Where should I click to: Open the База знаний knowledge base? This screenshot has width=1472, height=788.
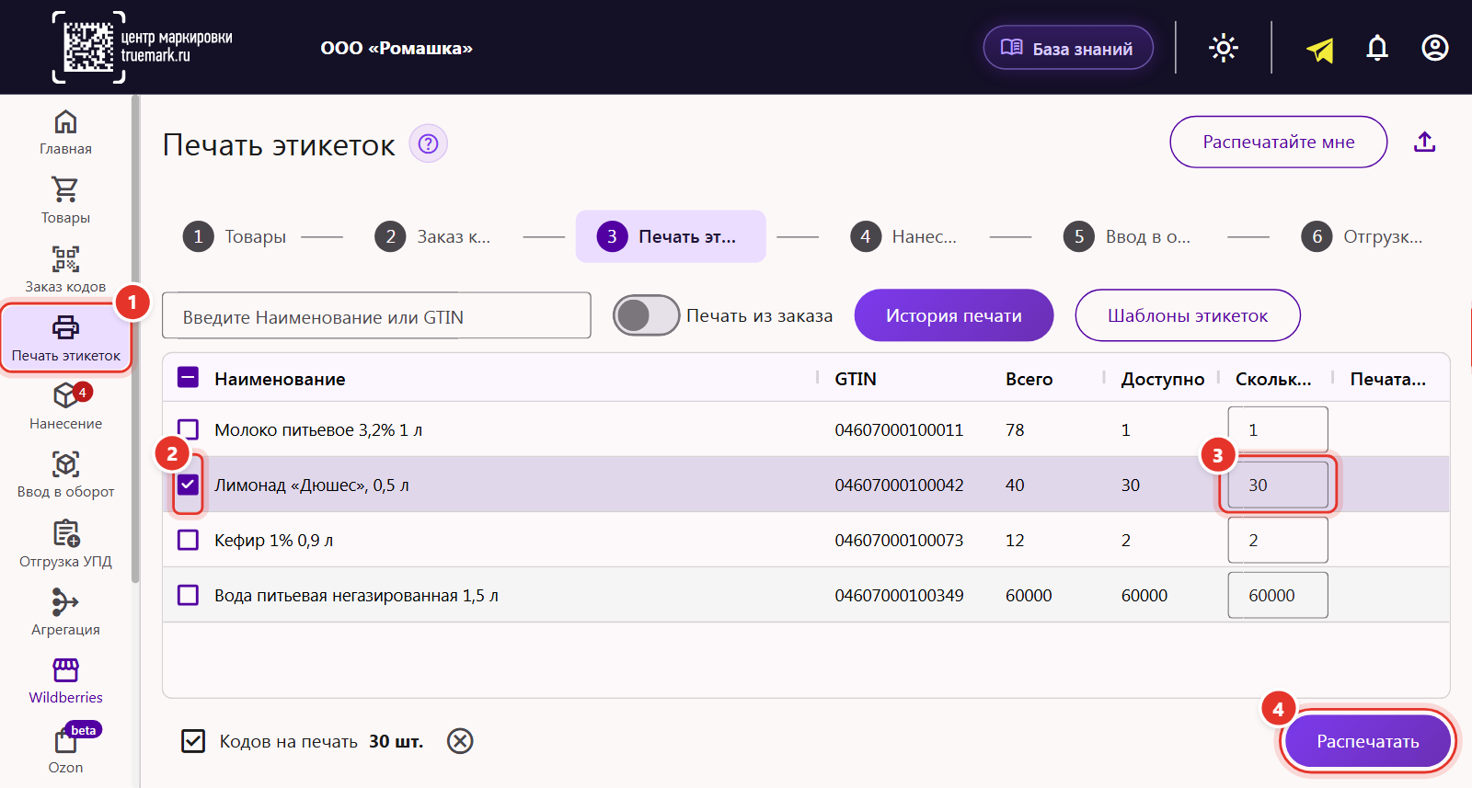point(1068,48)
